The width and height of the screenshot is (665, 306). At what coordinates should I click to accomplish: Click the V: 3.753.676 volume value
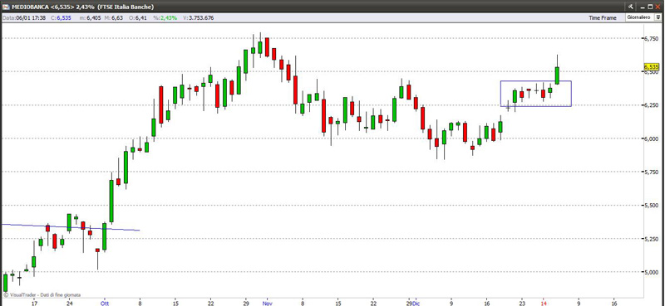pos(199,18)
